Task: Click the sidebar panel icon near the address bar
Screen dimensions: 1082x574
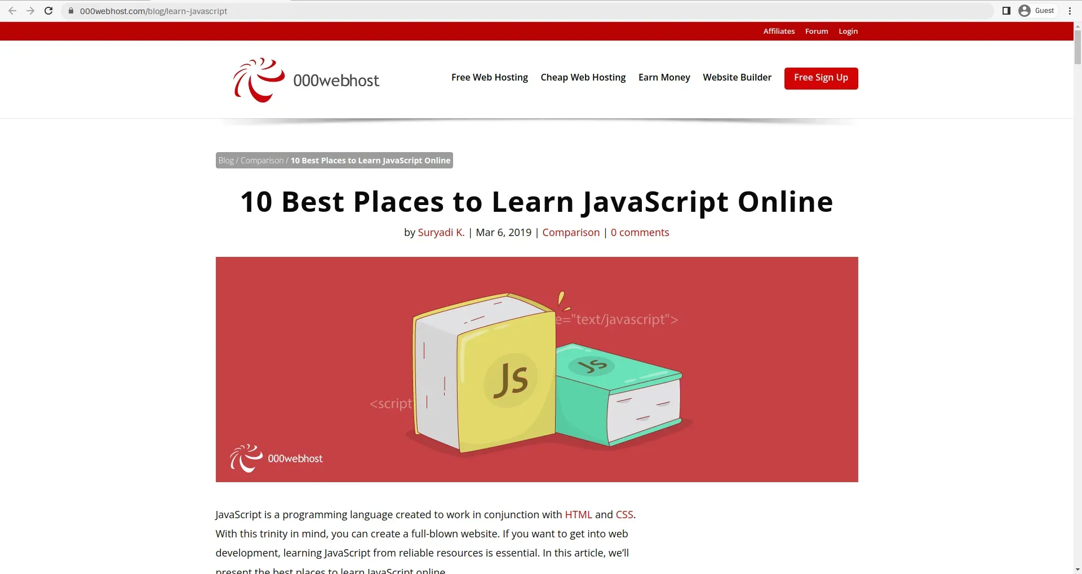Action: pos(1006,10)
